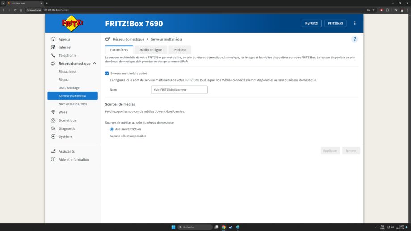The height and width of the screenshot is (231, 411).
Task: Open Réseau submenu item
Action: 64,80
